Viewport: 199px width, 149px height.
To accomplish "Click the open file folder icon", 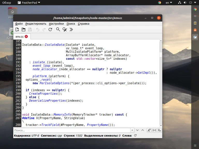I will (23, 29).
